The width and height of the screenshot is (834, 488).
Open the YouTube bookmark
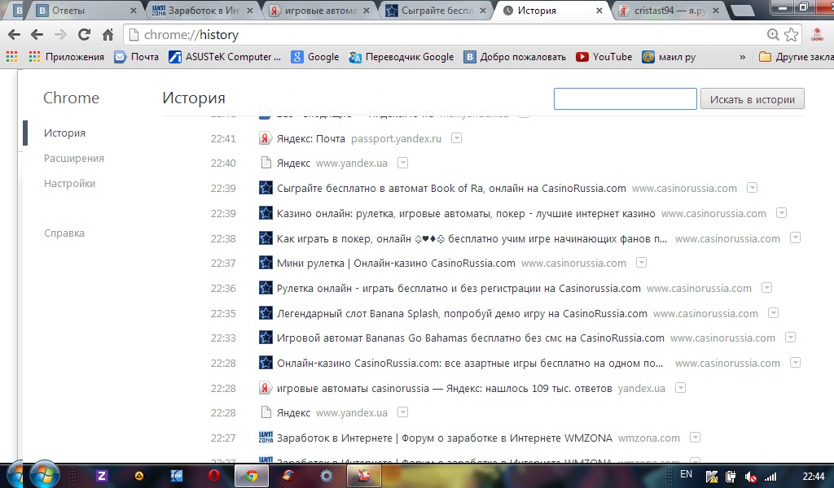(x=604, y=57)
